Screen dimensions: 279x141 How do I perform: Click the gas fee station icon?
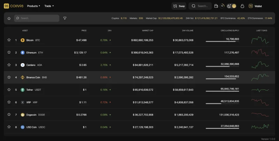click(x=216, y=6)
